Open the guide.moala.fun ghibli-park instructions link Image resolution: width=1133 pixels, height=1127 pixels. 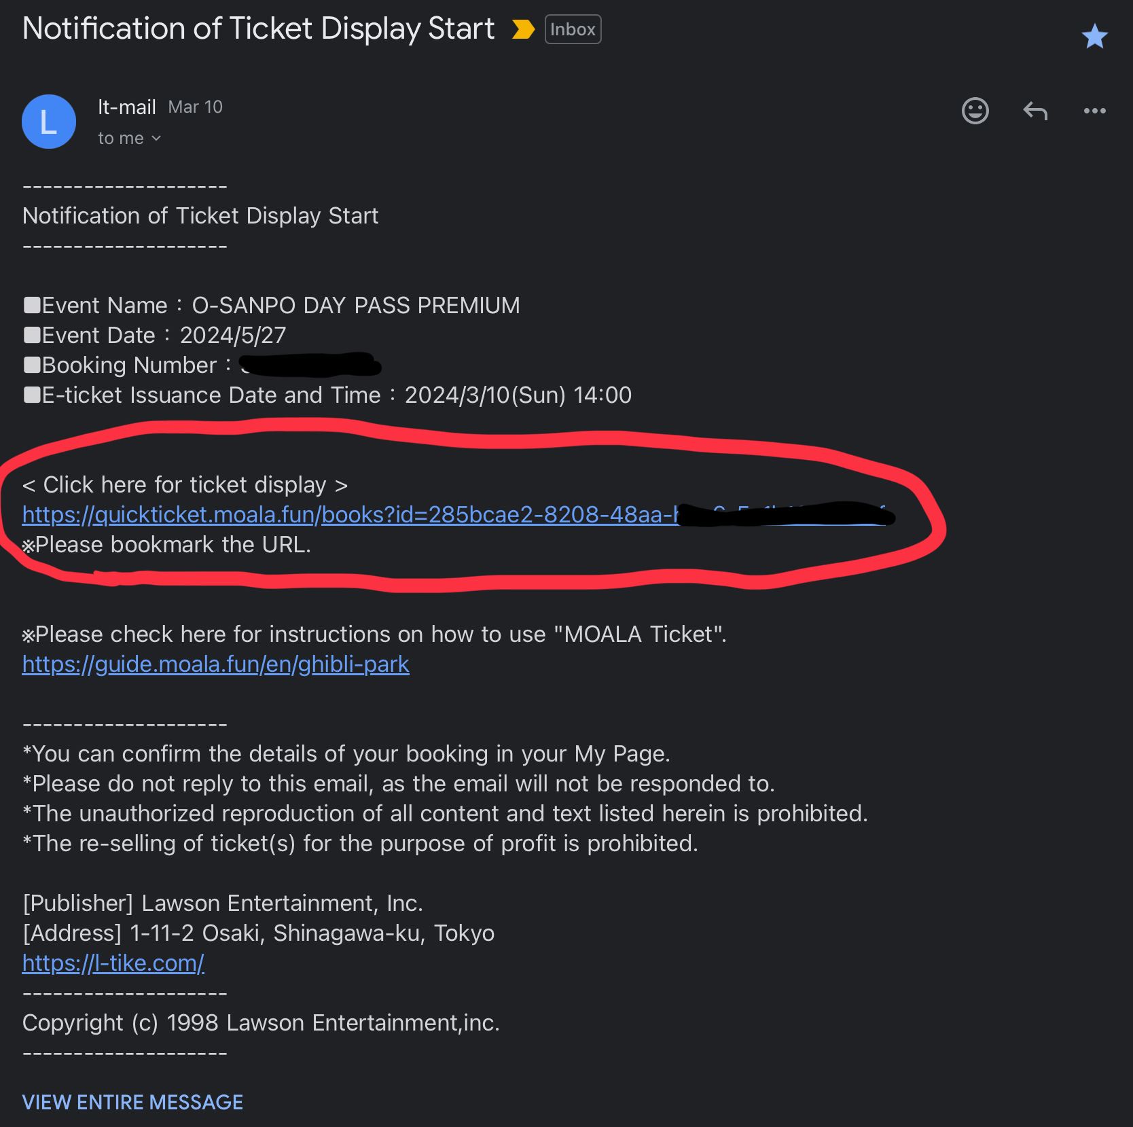click(x=216, y=664)
